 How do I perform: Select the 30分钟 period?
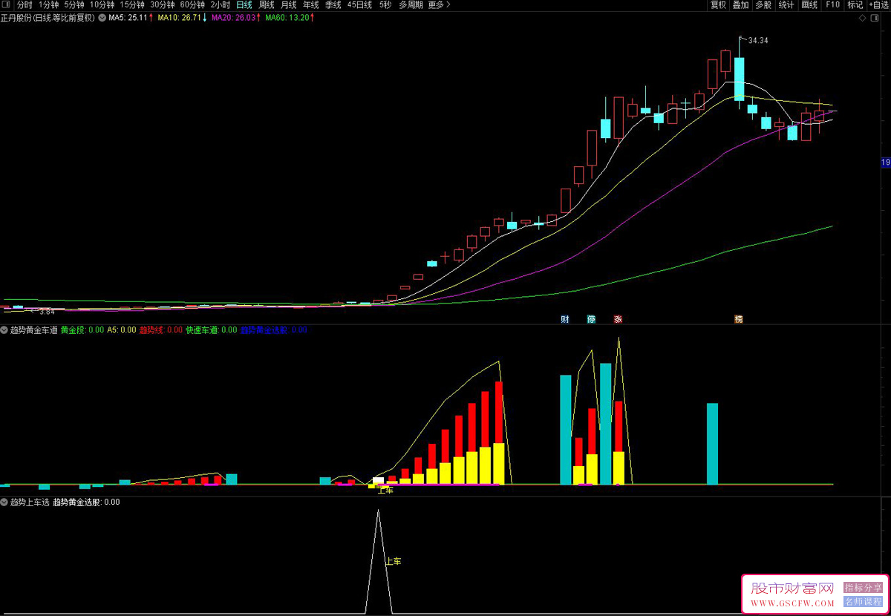pos(163,4)
